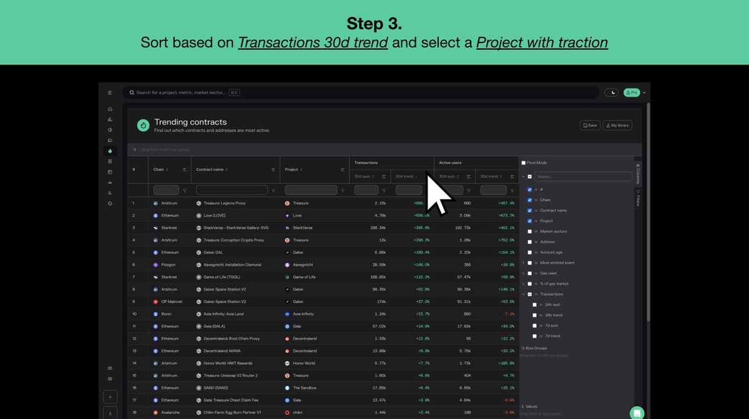Viewport: 749px width, 419px height.
Task: Click the Save button
Action: pyautogui.click(x=590, y=125)
